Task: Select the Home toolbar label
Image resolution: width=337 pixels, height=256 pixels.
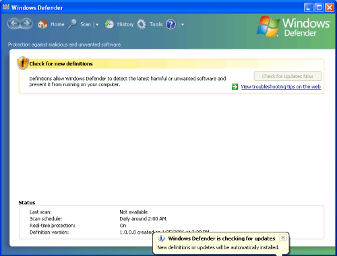Action: [x=57, y=24]
